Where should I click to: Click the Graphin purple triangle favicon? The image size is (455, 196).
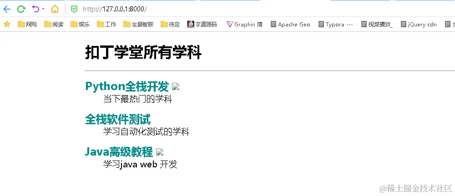click(x=229, y=25)
